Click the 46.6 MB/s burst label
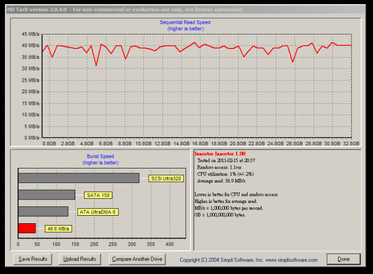373x274 pixels. pyautogui.click(x=58, y=229)
